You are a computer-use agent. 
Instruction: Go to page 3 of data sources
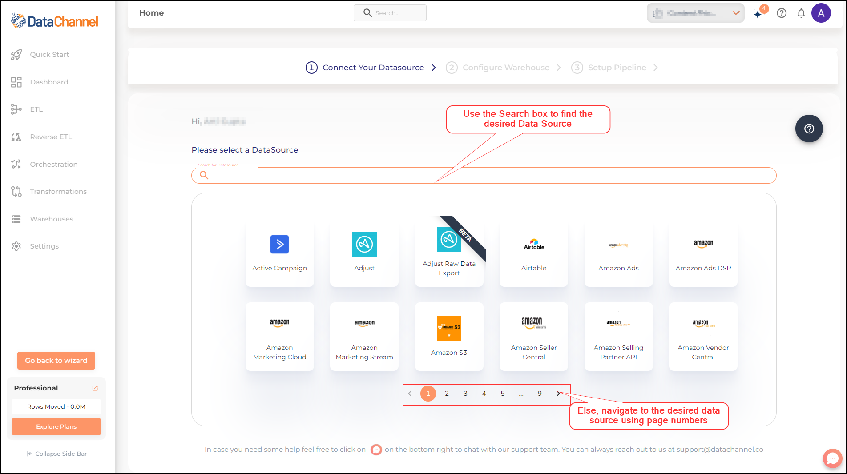pos(465,394)
